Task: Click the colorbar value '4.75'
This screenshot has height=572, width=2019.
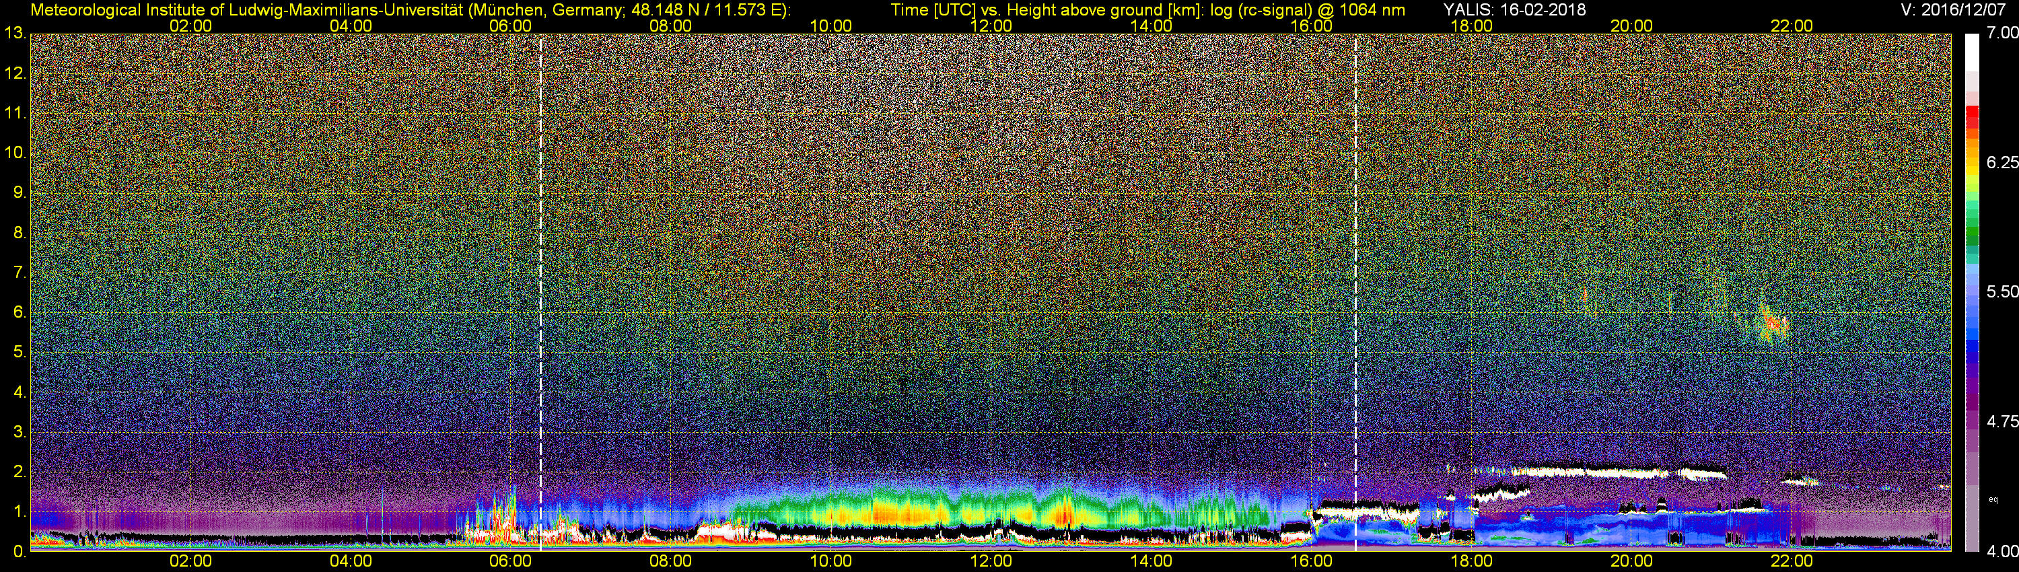Action: coord(2002,421)
